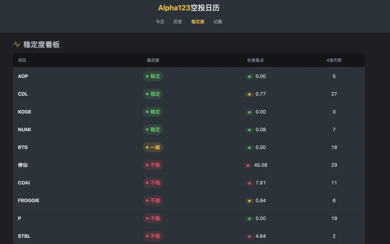The height and width of the screenshot is (244, 390).
Task: Click the yellow dot inside BTG's 一般 badge
Action: coord(147,147)
